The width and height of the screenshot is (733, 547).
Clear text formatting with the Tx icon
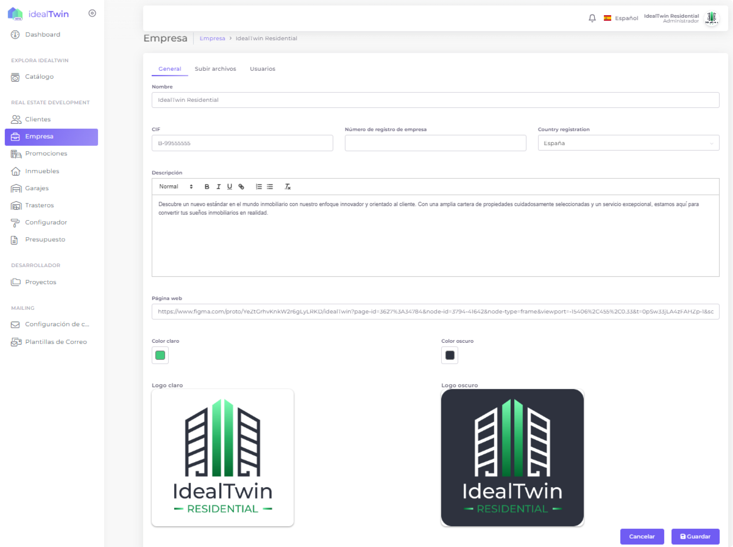point(288,187)
